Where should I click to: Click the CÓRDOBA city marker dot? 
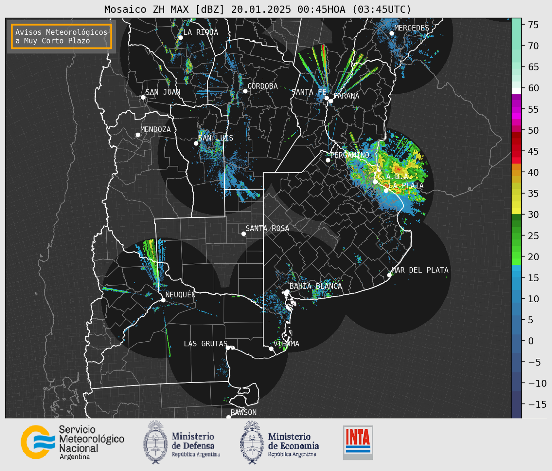tap(245, 91)
